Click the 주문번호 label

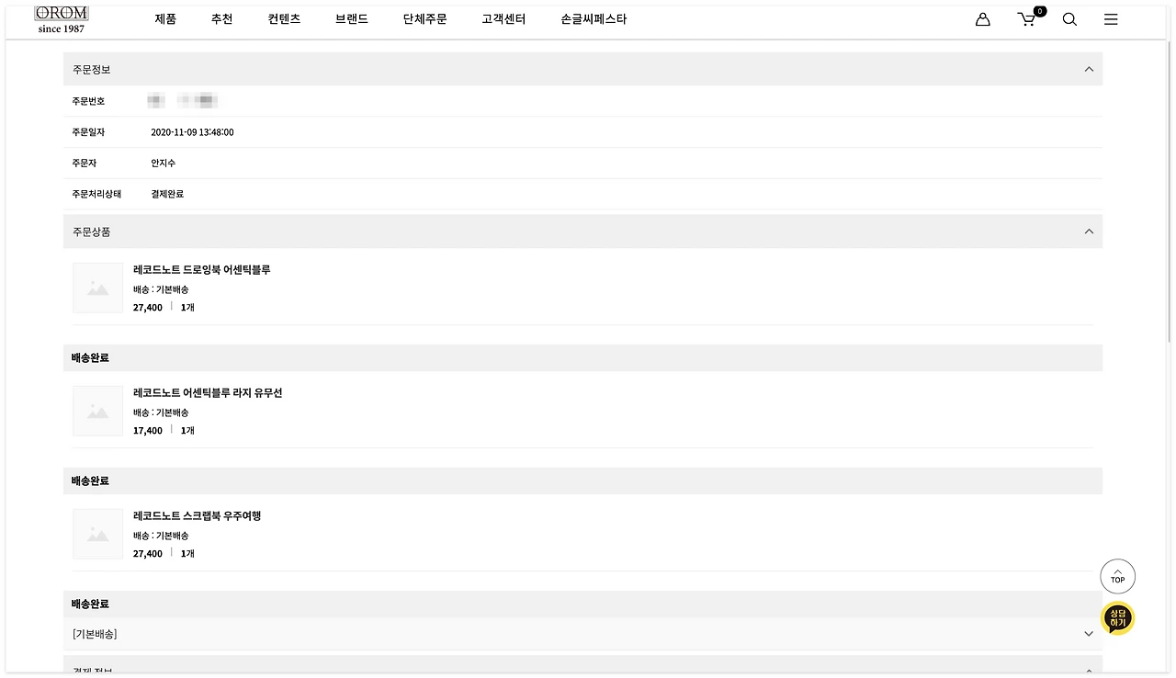[x=88, y=101]
